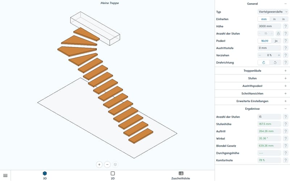Click the lock icon for Anzahl der Stufen
The height and width of the screenshot is (181, 290).
pos(278,34)
